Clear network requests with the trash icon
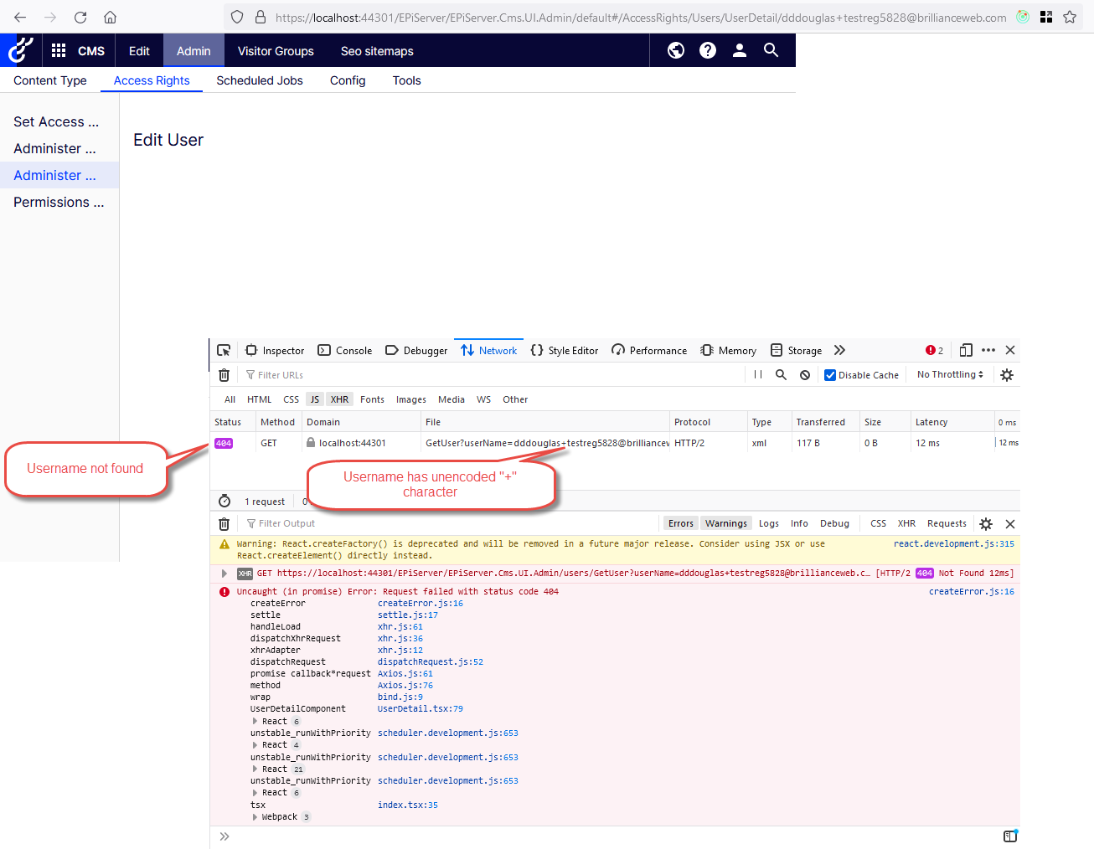The image size is (1094, 849). pyautogui.click(x=224, y=375)
